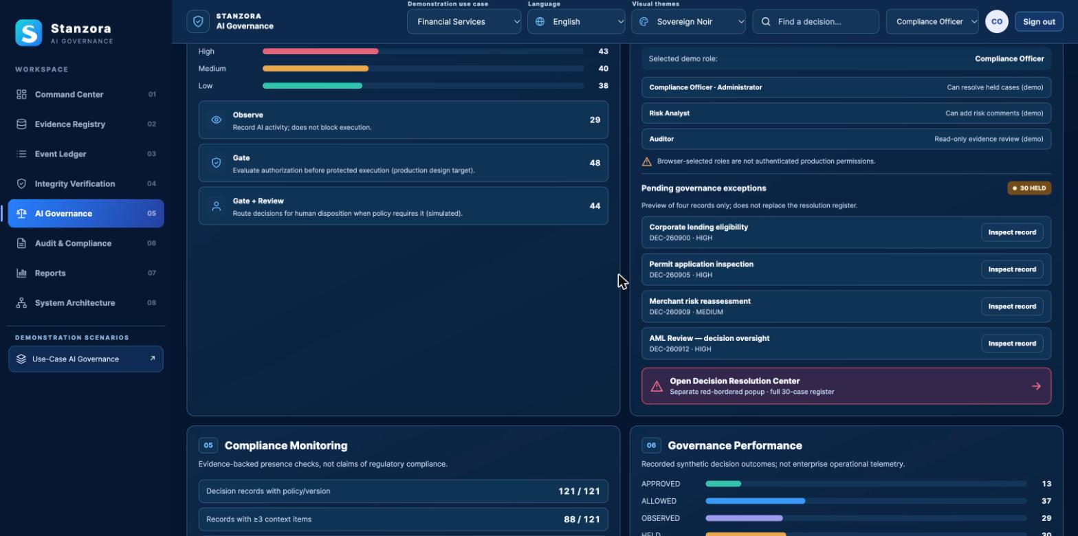Click the AI Governance scales icon
This screenshot has width=1078, height=536.
coord(21,214)
